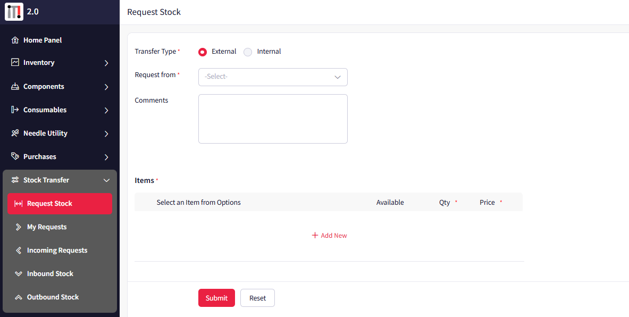Open My Requests in the sidebar
629x317 pixels.
47,227
